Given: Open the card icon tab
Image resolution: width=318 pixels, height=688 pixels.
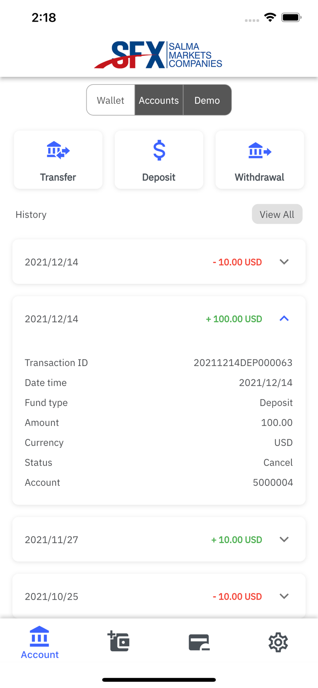Looking at the screenshot, I should (199, 642).
